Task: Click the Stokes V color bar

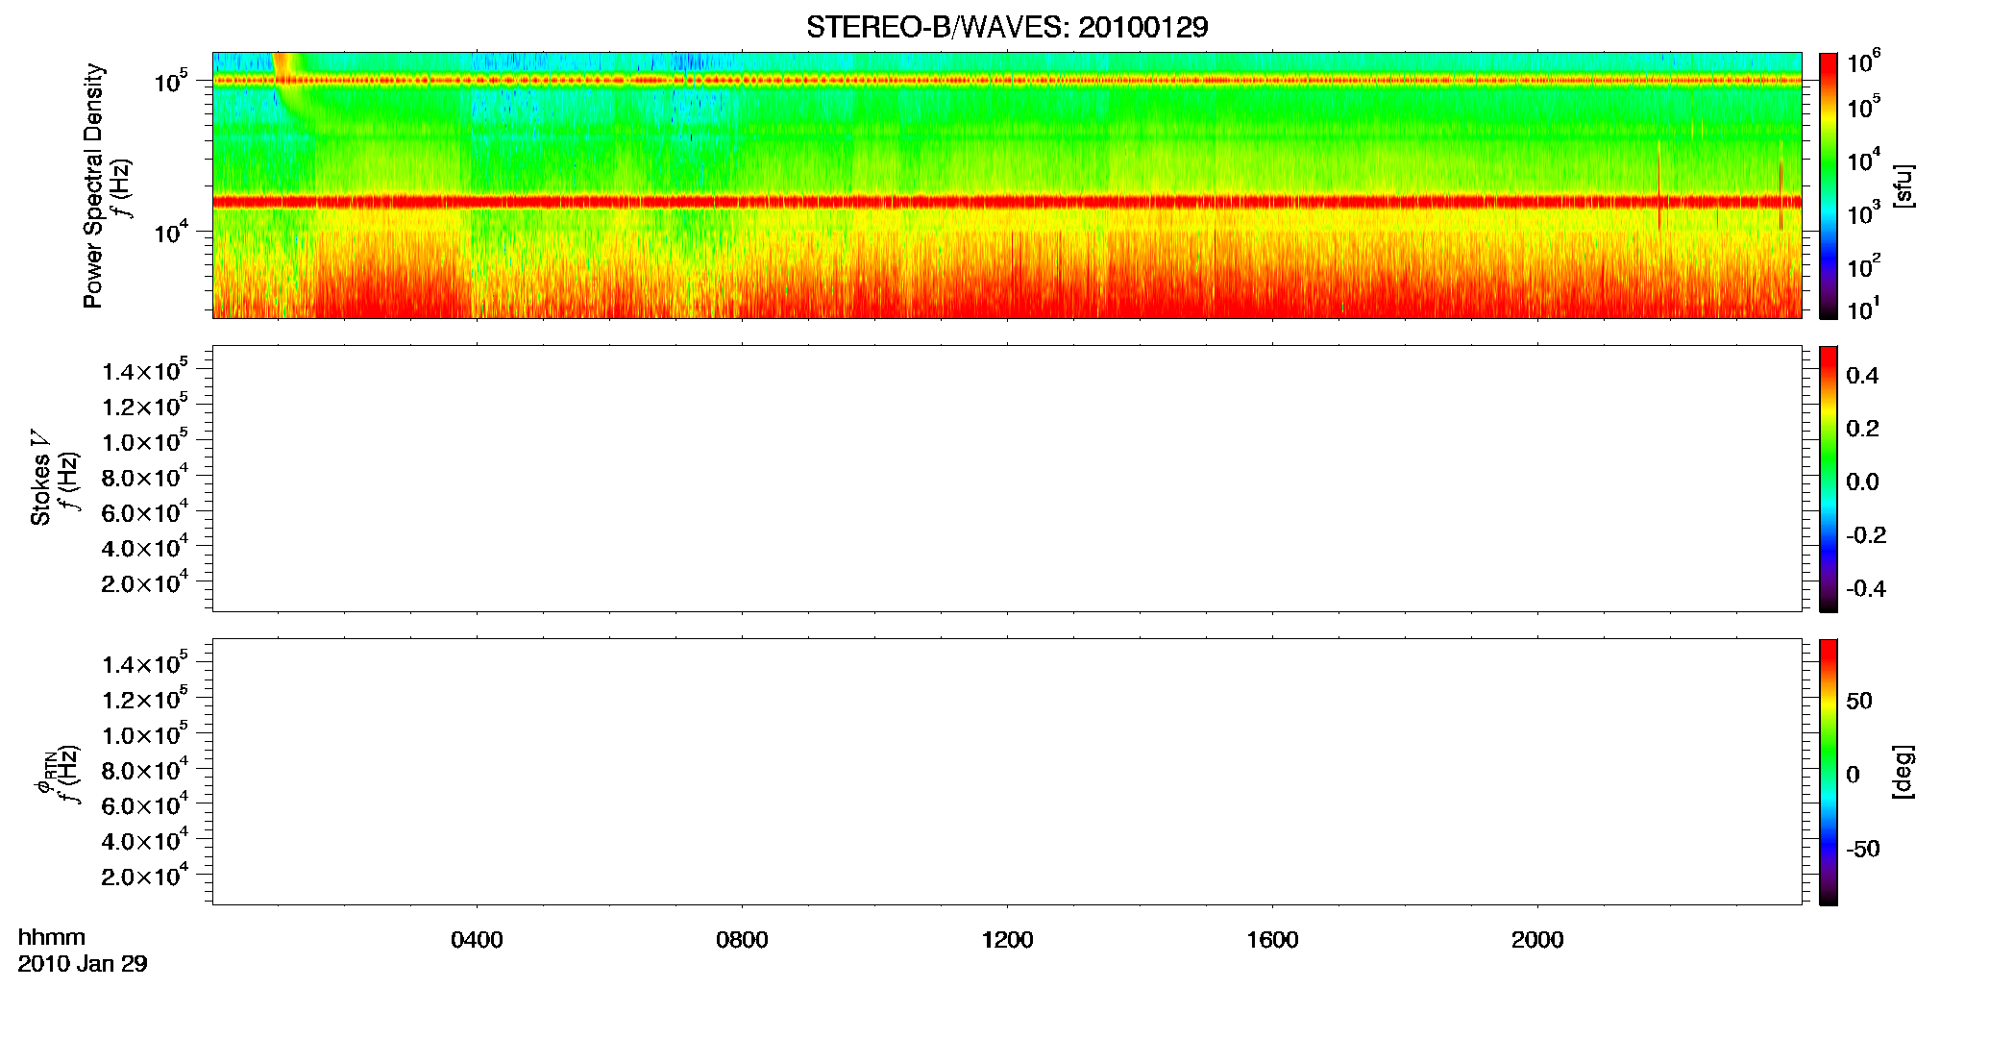Action: [1829, 479]
